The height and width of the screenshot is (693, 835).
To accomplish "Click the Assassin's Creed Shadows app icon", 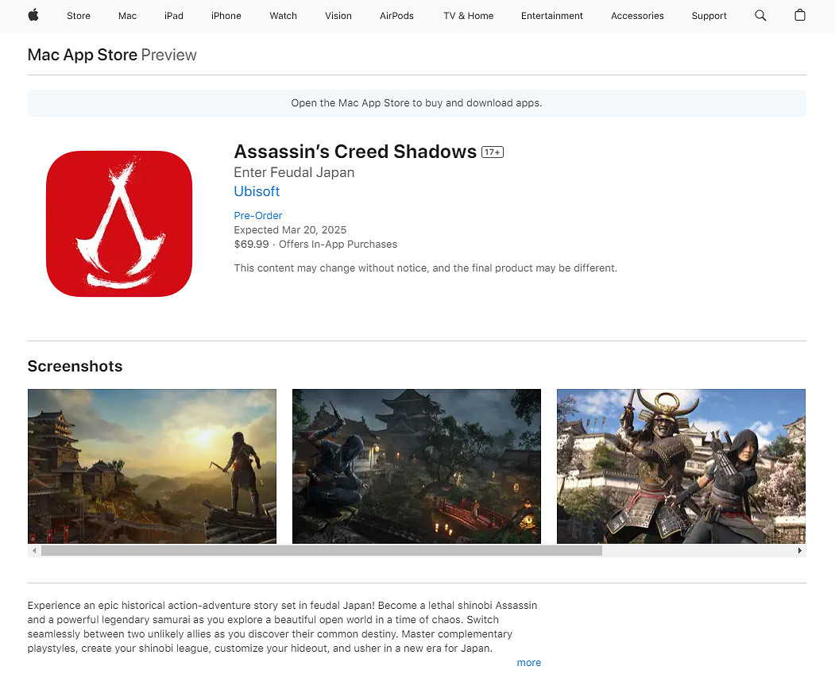I will [119, 224].
